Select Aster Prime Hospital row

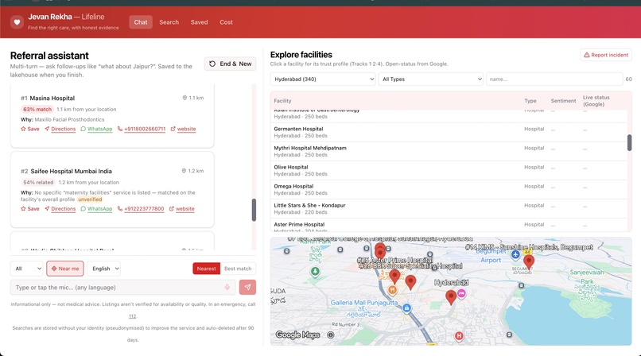[x=449, y=226]
